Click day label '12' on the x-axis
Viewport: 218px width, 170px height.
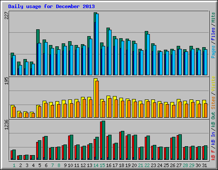(x=83, y=165)
